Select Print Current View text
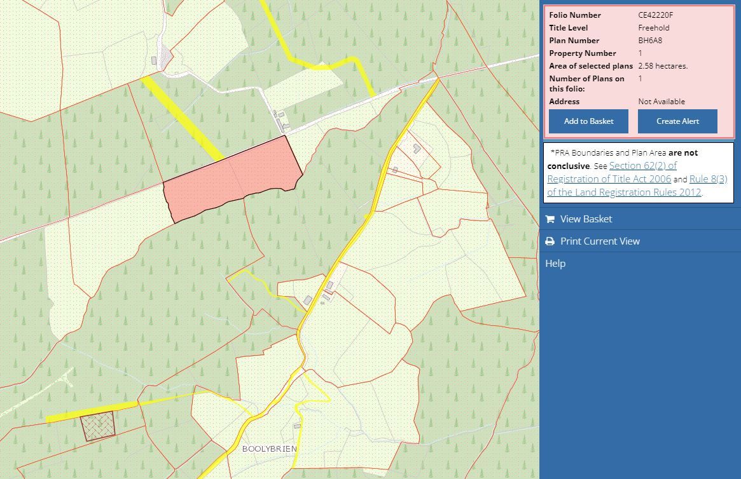The image size is (741, 479). coord(600,241)
